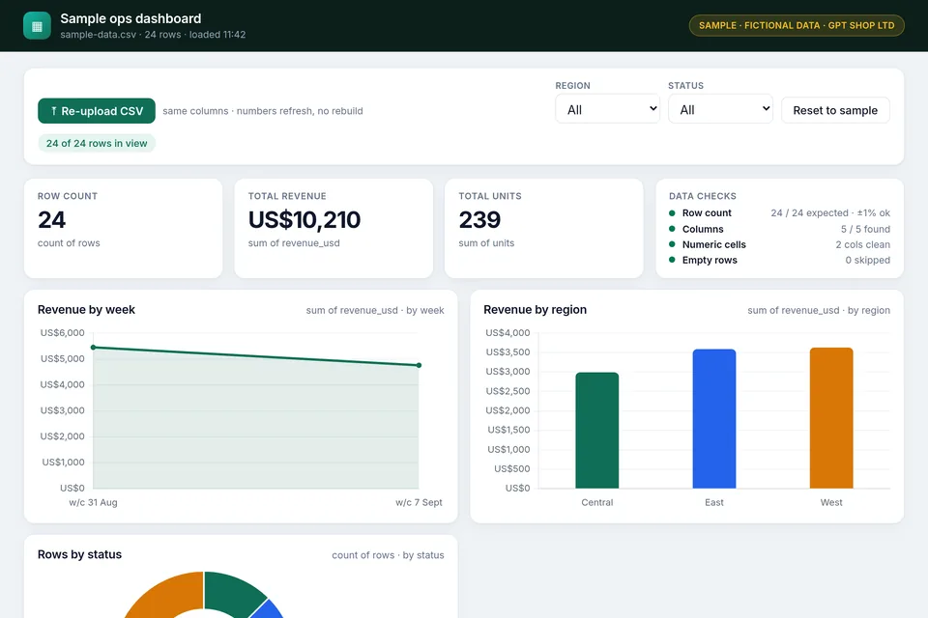Screen dimensions: 928x618
Task: Click the Revenue by region heading
Action: tap(535, 309)
